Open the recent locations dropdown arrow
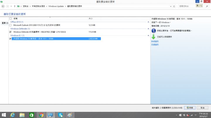The width and height of the screenshot is (211, 118). pyautogui.click(x=11, y=6)
